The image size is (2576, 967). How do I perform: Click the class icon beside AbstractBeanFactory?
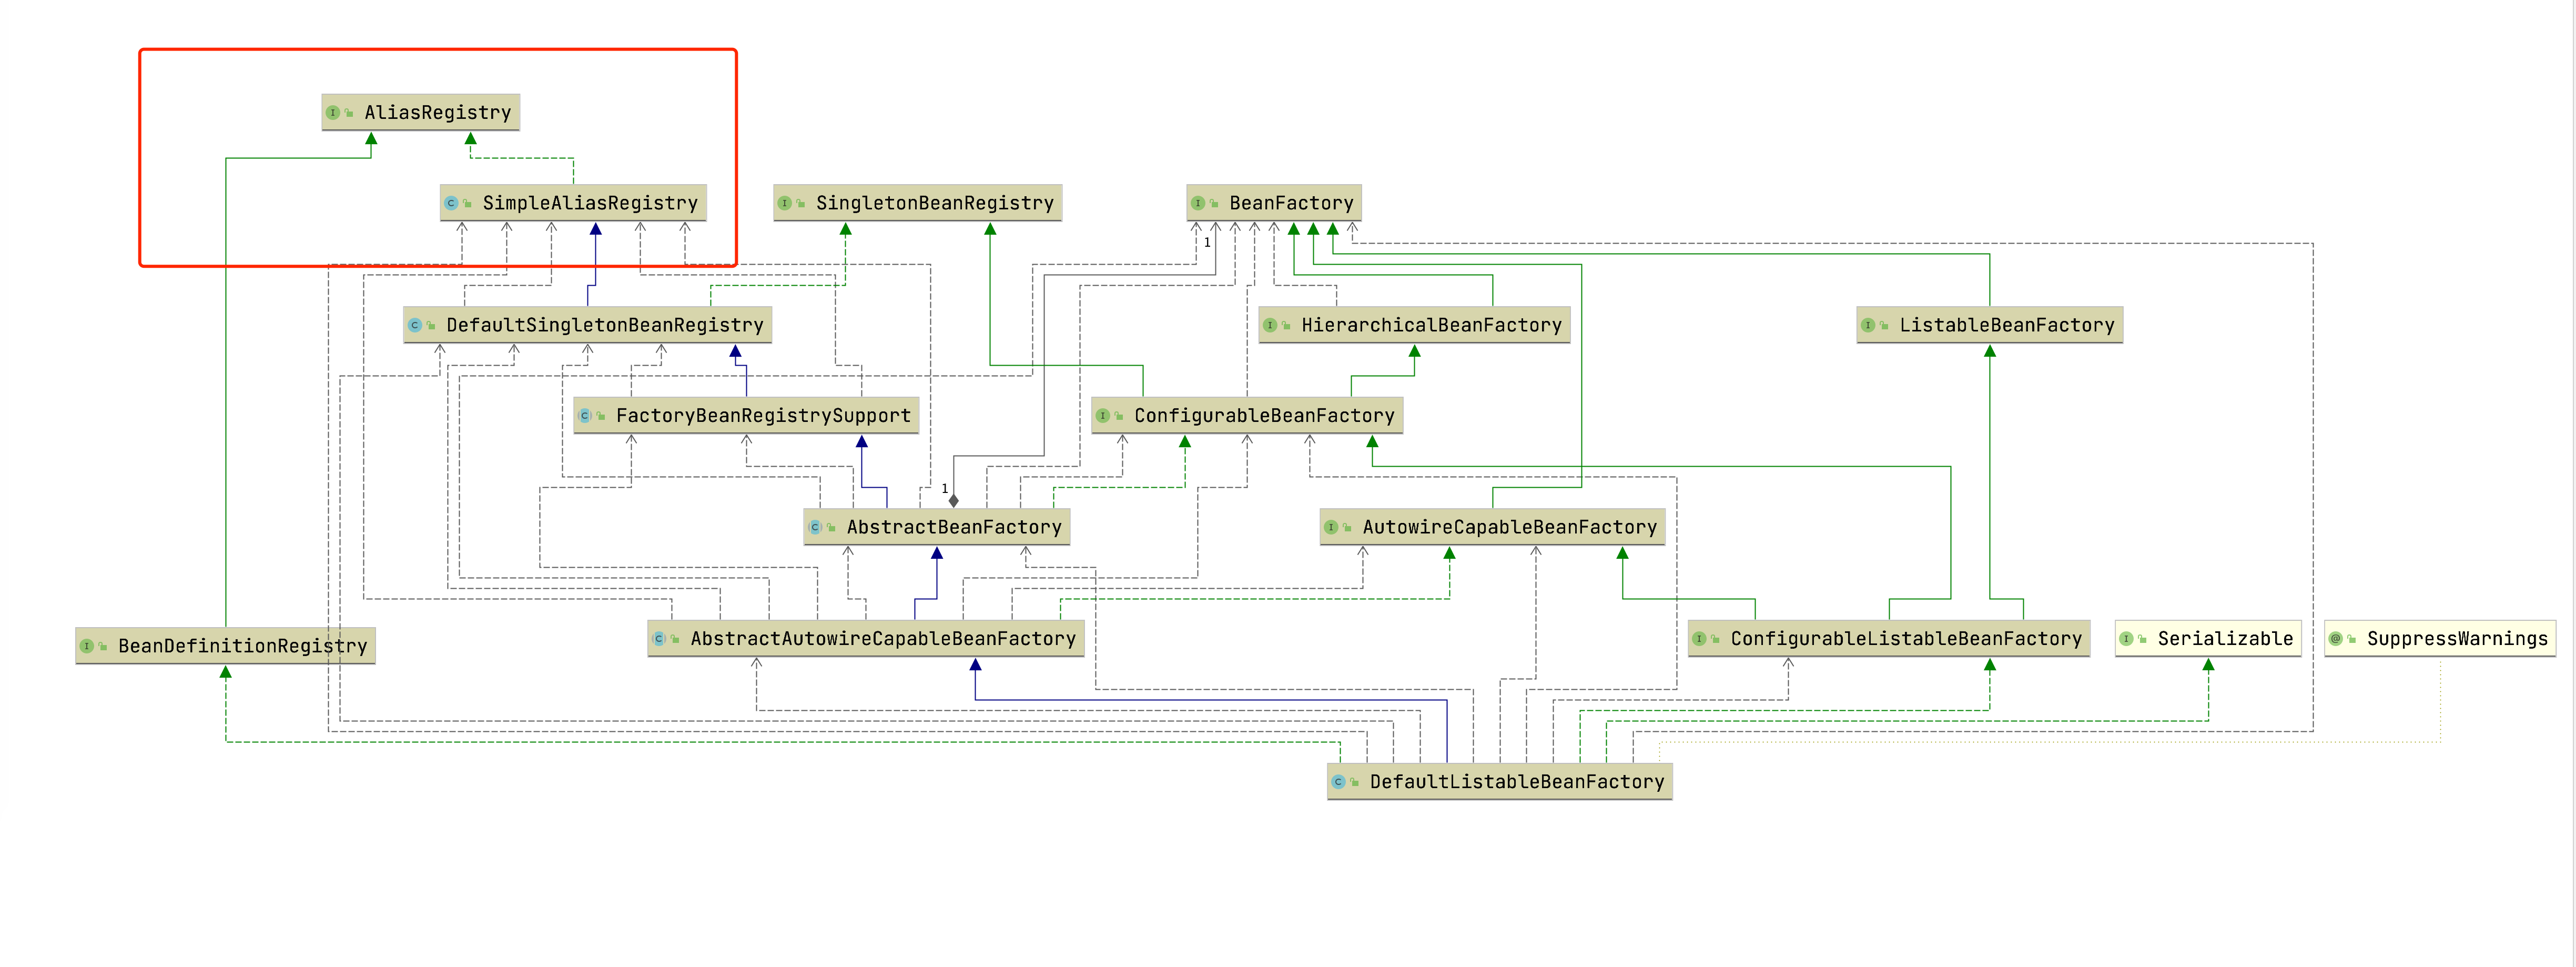click(815, 527)
